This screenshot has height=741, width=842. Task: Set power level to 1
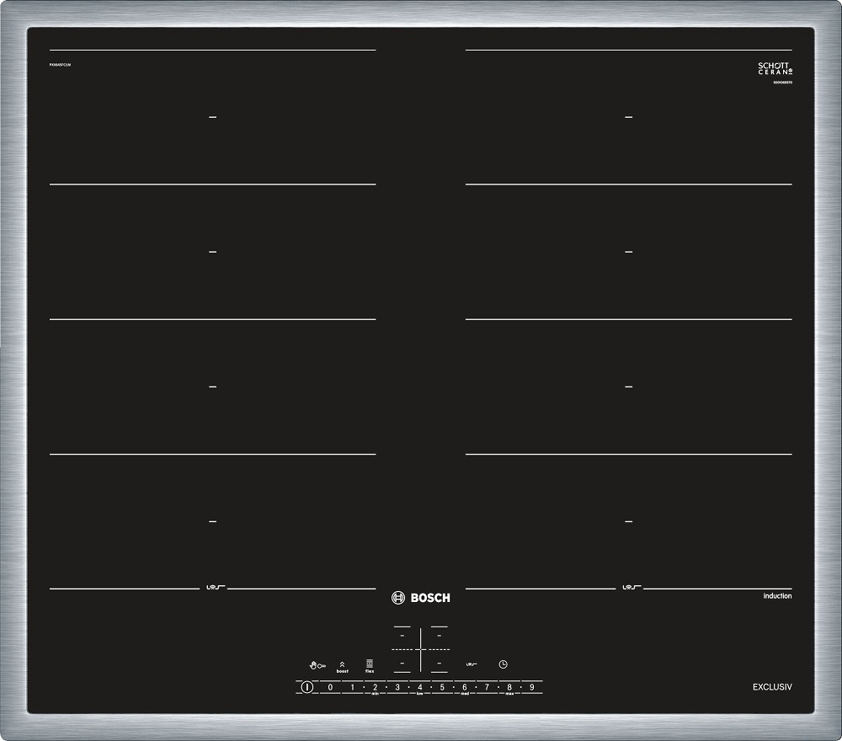point(352,687)
